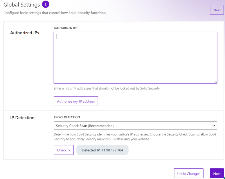Screen dimensions: 225x179
Task: Click the top Next button
Action: click(217, 10)
